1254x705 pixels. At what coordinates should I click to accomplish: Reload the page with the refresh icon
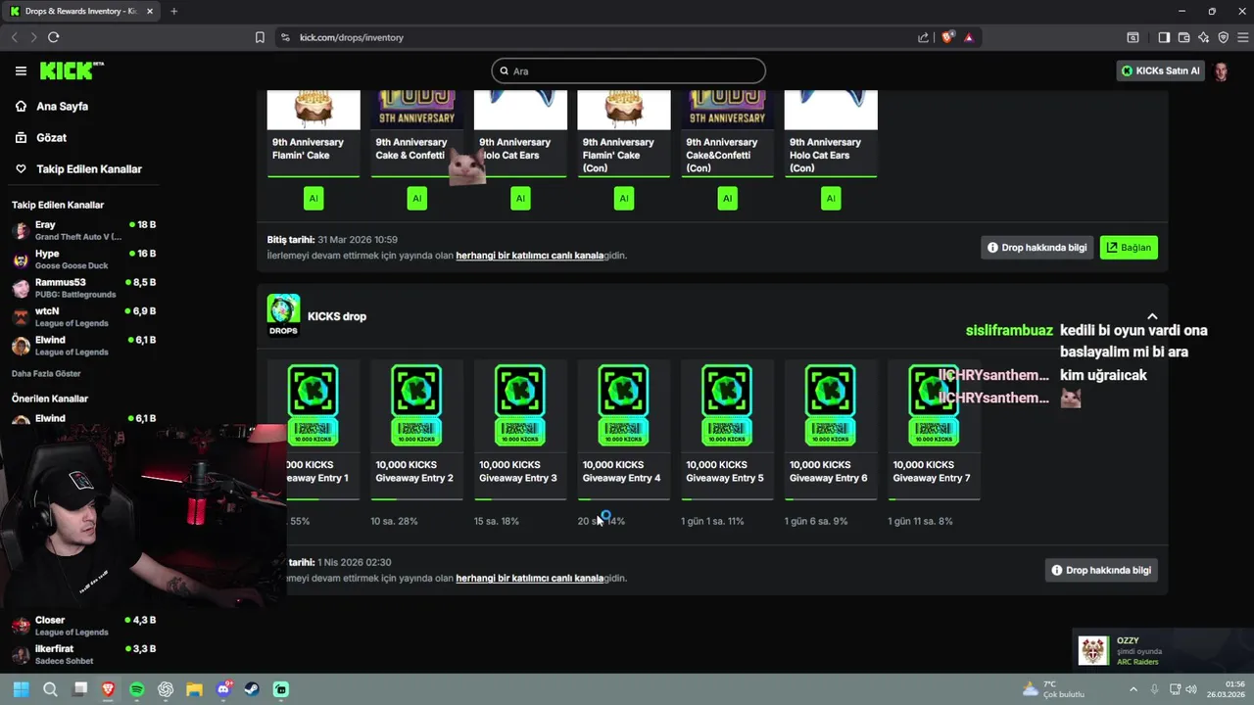coord(53,37)
